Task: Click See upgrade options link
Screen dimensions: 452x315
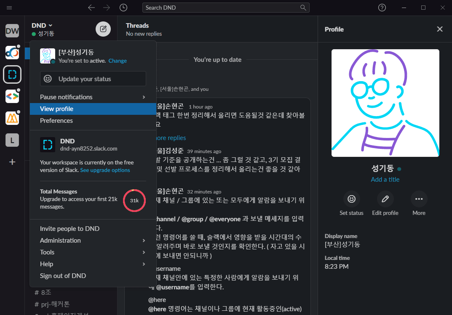Action: 105,170
